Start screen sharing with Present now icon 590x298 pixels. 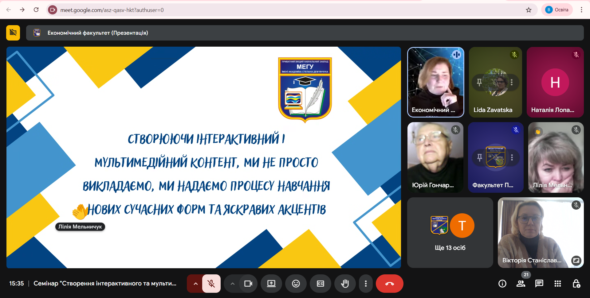271,284
